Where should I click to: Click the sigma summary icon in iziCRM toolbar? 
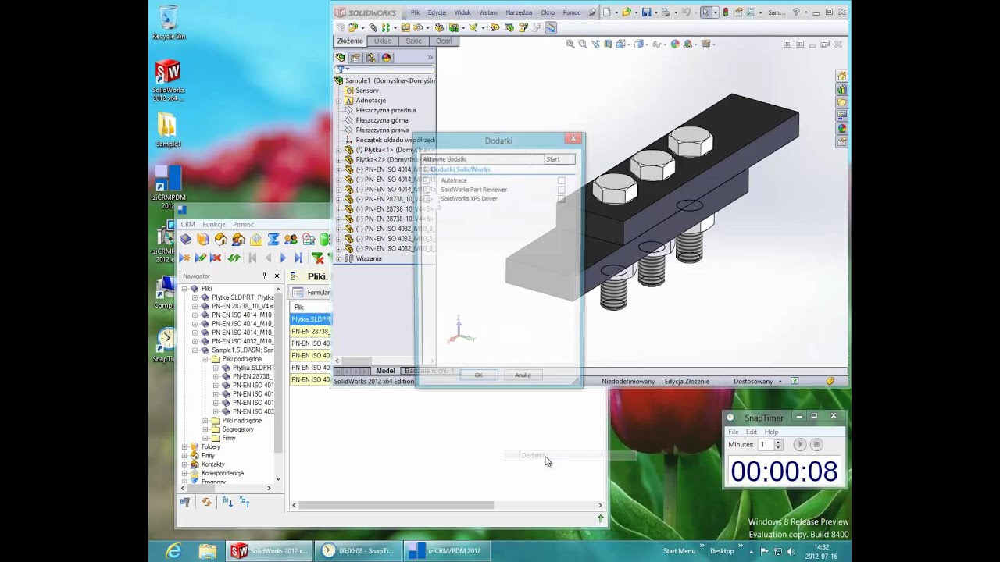[x=273, y=240]
